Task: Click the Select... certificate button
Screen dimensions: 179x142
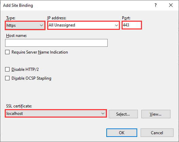Action: tap(123, 114)
